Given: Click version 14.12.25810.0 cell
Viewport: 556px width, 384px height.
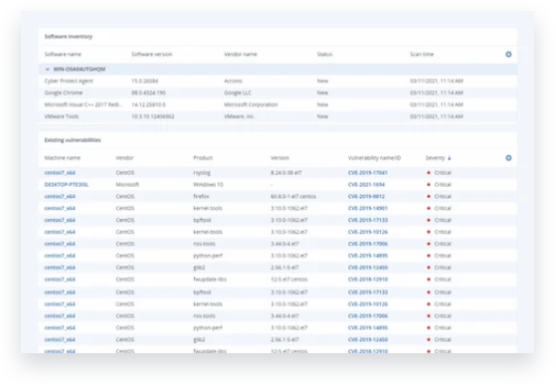Looking at the screenshot, I should coord(148,104).
